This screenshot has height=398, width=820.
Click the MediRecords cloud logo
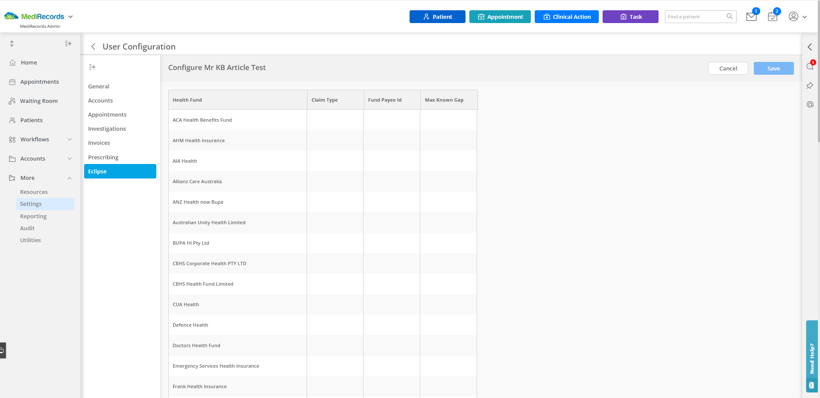tap(12, 16)
